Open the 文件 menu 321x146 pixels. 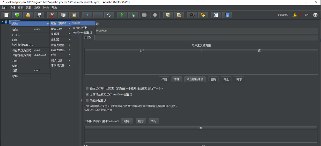(4, 8)
